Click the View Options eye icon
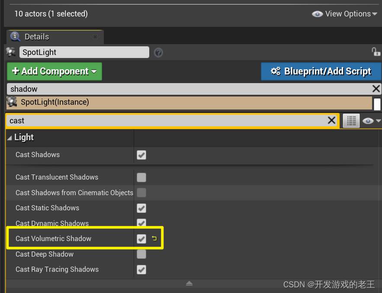This screenshot has width=382, height=293. [x=317, y=14]
